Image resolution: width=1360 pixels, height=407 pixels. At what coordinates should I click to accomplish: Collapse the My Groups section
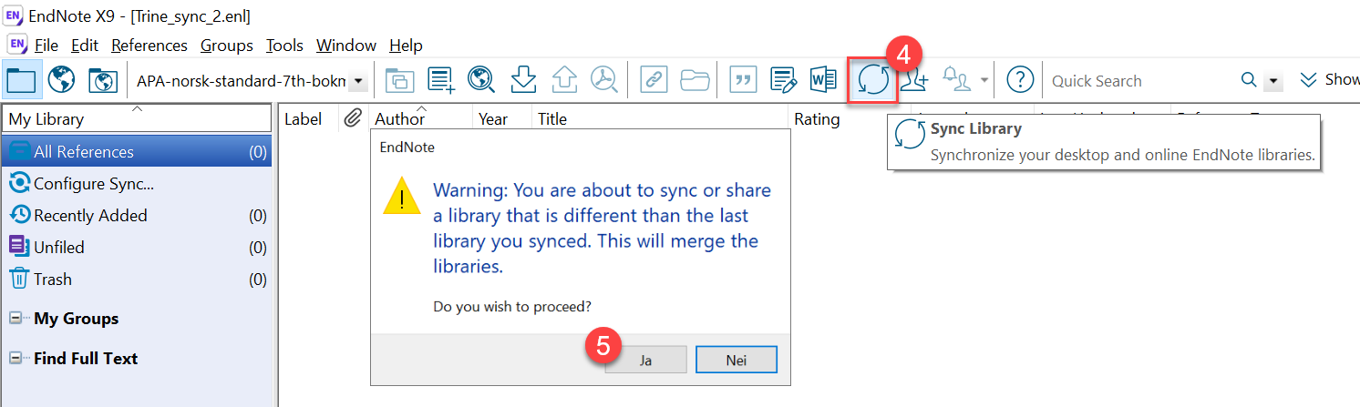tap(15, 319)
